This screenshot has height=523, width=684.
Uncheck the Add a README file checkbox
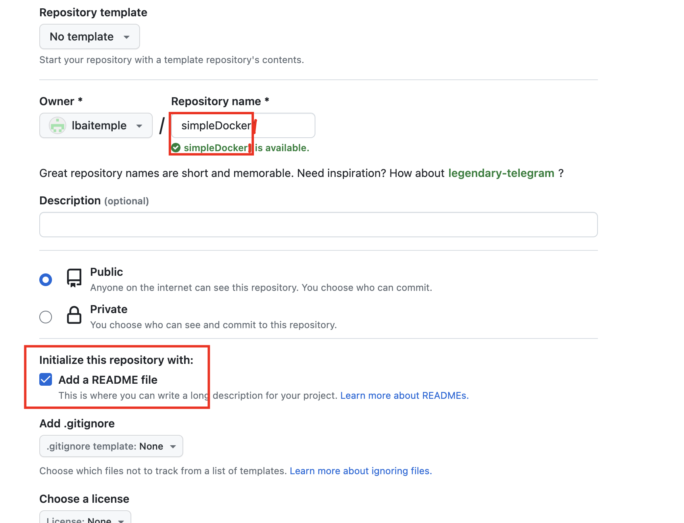46,379
